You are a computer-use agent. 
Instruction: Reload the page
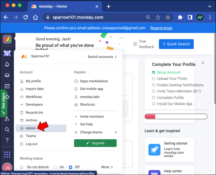pos(26,17)
